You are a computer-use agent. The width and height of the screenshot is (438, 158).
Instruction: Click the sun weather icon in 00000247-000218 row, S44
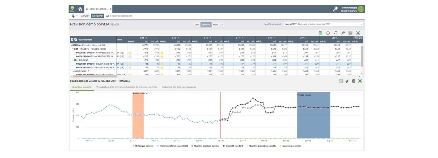pyautogui.click(x=130, y=53)
